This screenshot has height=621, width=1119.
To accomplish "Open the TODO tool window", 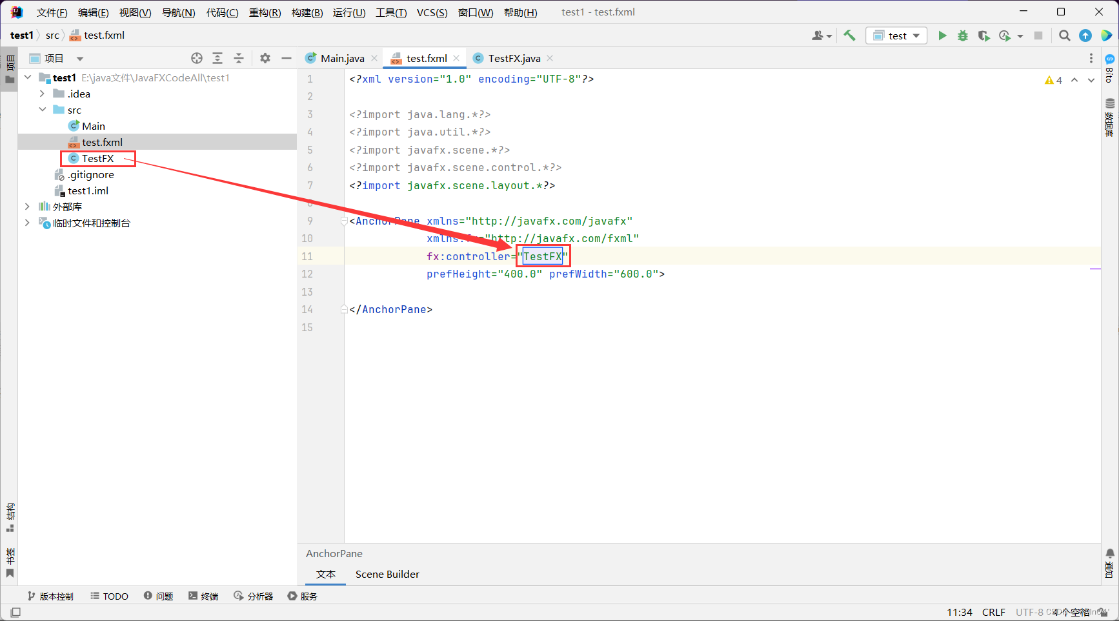I will pyautogui.click(x=110, y=596).
